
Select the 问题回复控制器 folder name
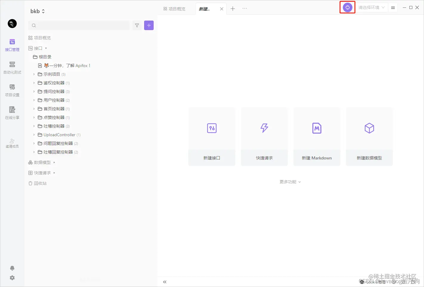58,143
